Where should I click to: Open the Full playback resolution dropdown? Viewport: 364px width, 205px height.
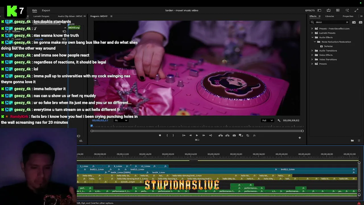[x=268, y=120]
